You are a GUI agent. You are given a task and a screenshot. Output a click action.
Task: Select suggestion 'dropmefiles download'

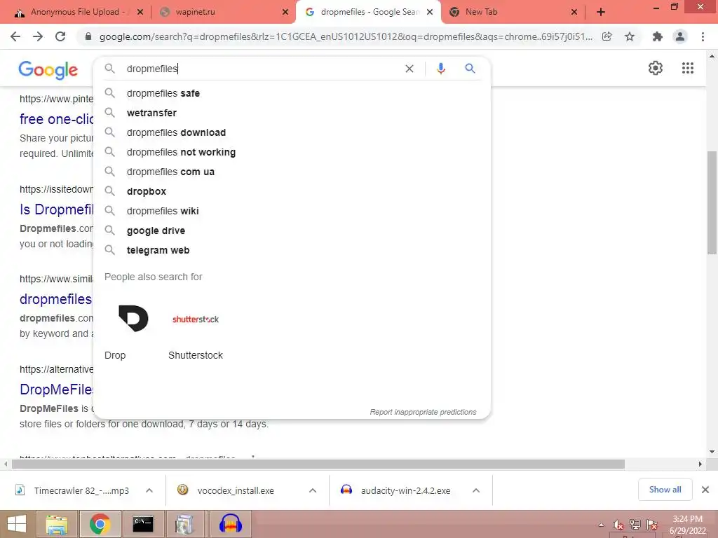click(292, 132)
